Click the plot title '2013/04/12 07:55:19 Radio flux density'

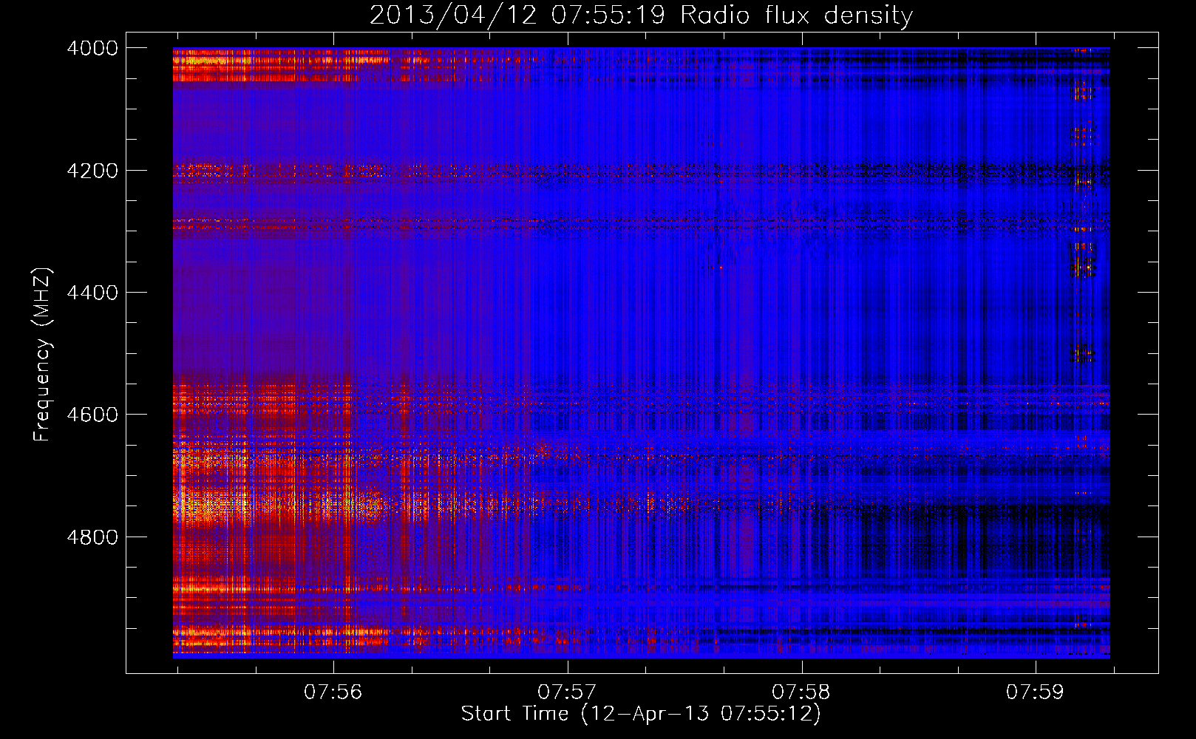(641, 16)
